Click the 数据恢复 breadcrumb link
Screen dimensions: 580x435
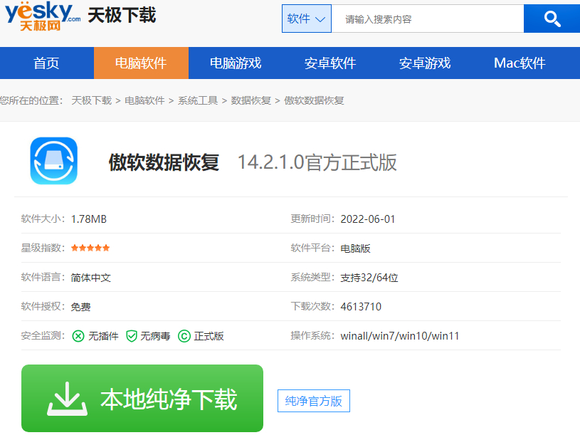(251, 100)
